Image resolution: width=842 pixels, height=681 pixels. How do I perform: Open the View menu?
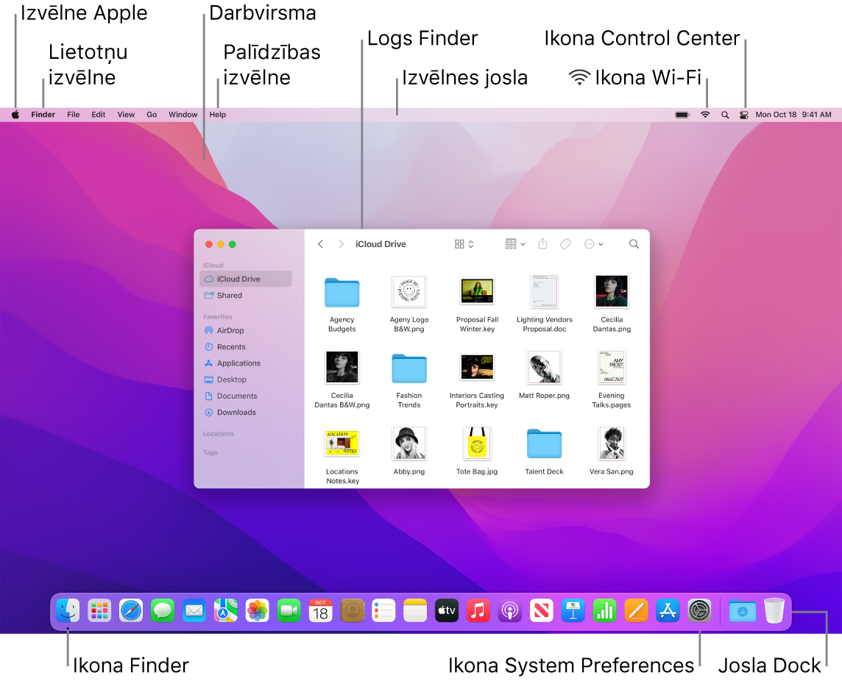coord(126,114)
